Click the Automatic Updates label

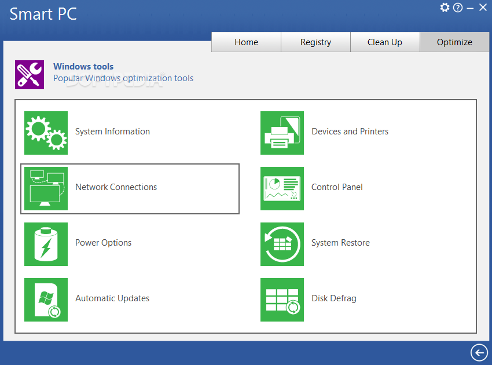coord(112,298)
